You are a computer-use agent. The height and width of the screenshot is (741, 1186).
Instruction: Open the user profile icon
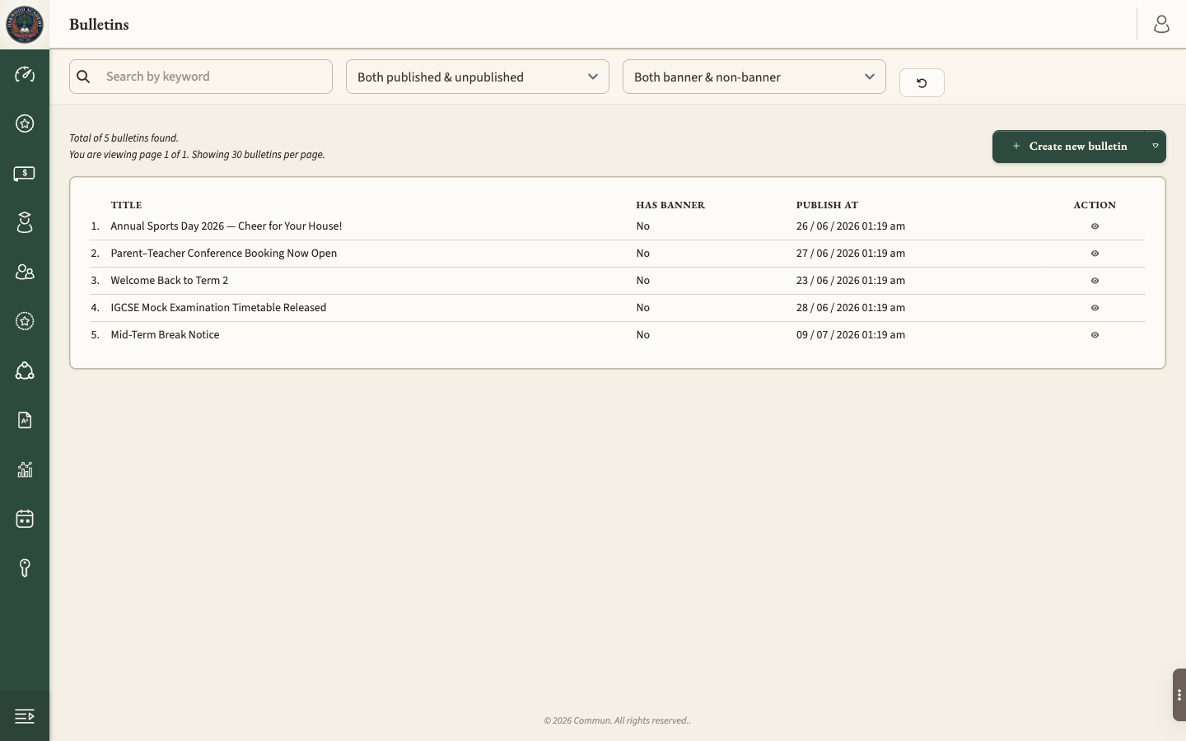(1161, 25)
